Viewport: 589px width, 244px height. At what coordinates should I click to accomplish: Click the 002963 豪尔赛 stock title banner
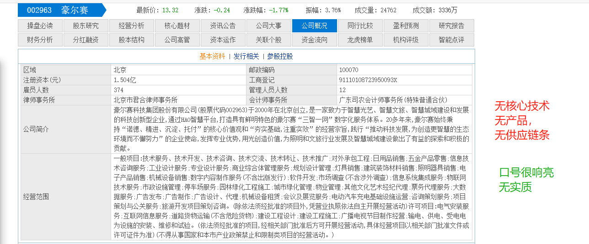[x=62, y=10]
